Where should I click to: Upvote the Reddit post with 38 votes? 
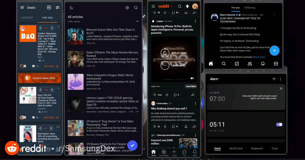[154, 12]
